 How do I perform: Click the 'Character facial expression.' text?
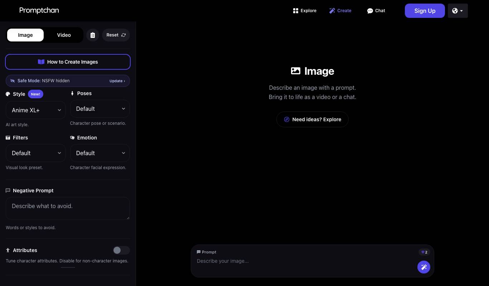click(x=98, y=168)
